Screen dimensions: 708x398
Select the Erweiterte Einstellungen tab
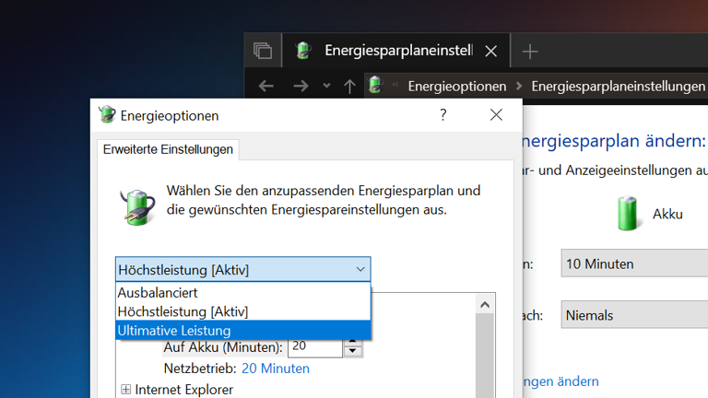pos(168,149)
